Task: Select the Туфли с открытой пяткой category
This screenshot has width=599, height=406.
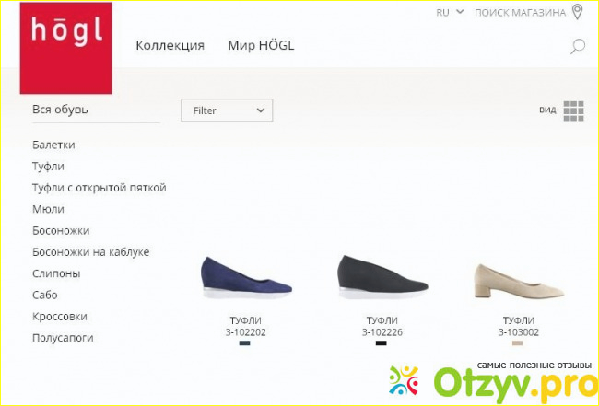Action: coord(100,188)
